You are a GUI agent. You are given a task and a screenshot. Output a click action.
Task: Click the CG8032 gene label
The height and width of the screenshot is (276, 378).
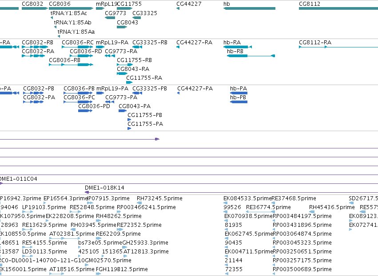click(32, 4)
